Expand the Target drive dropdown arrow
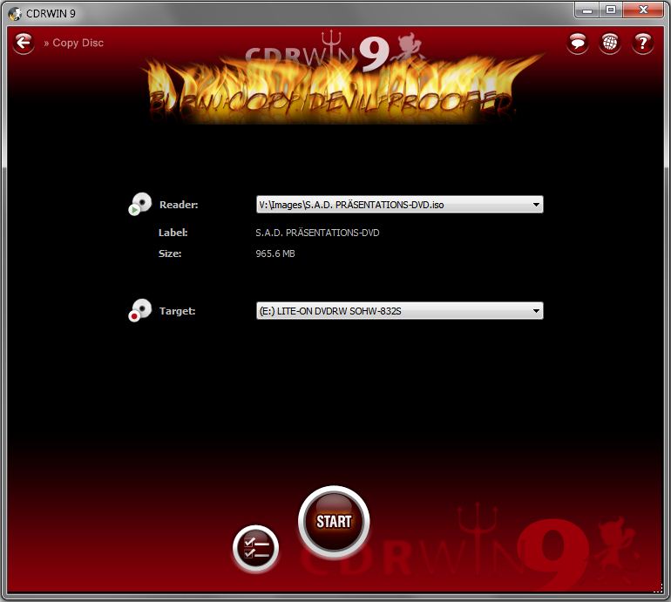Image resolution: width=671 pixels, height=602 pixels. click(x=535, y=311)
